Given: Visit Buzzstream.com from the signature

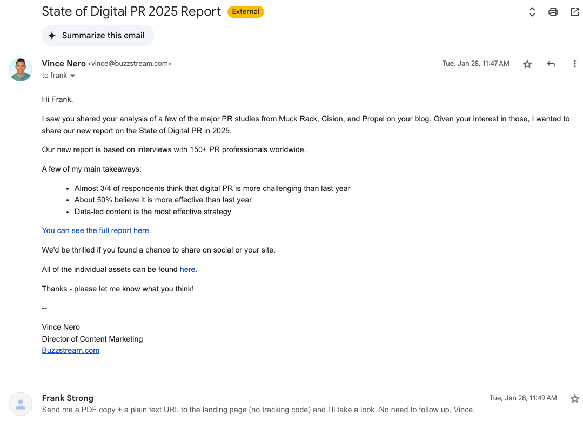Looking at the screenshot, I should click(x=70, y=350).
